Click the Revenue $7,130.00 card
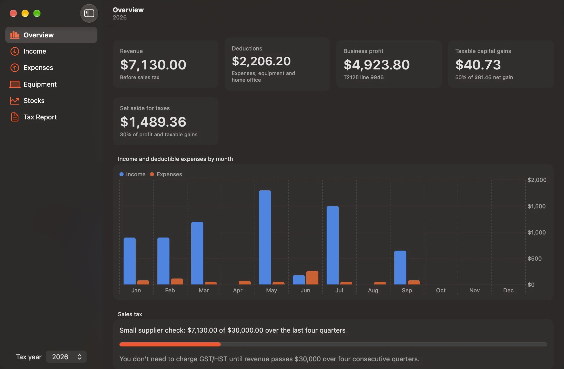 tap(166, 64)
